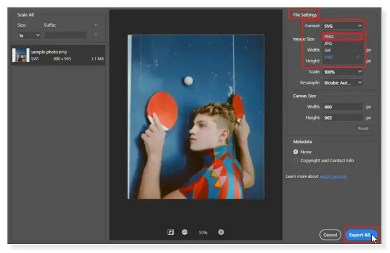The width and height of the screenshot is (390, 253).
Task: Click the Canvas Size Width field 800
Action: [343, 107]
